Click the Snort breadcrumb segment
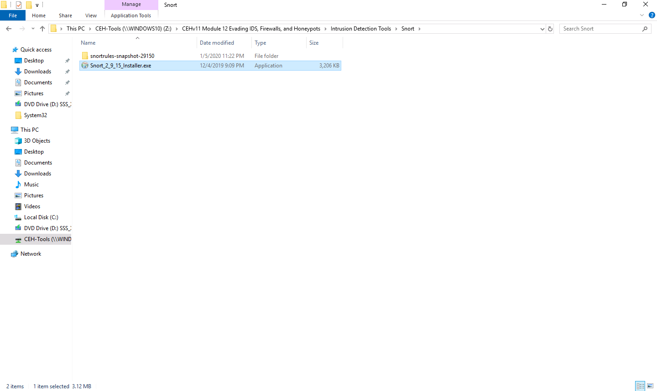The image size is (657, 391). [x=407, y=29]
